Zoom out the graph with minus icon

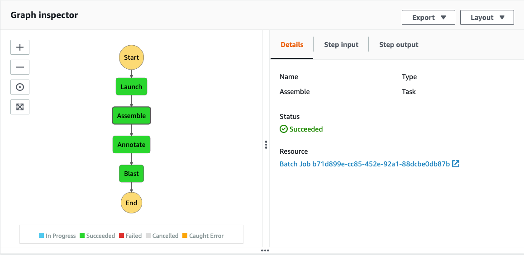(x=20, y=67)
